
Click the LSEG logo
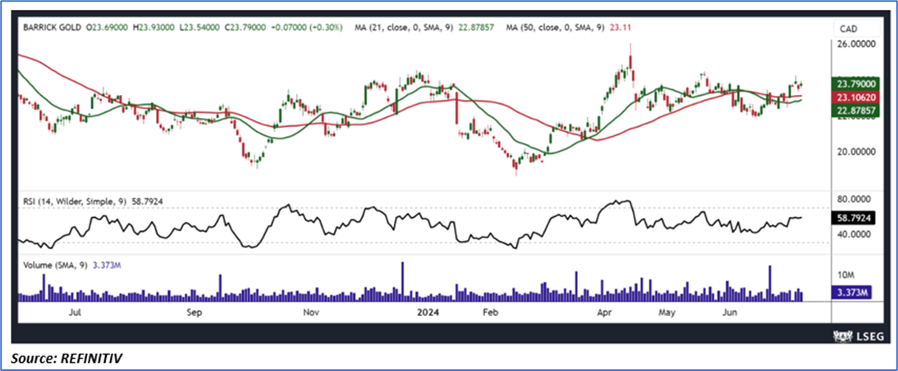coord(859,336)
